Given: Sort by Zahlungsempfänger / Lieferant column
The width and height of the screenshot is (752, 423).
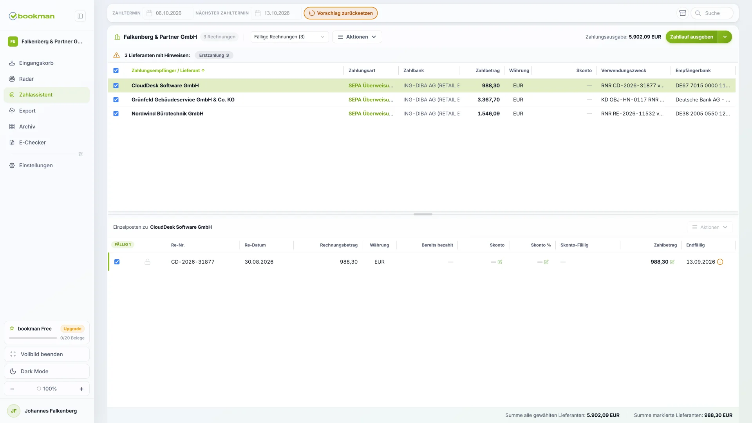Looking at the screenshot, I should coord(168,70).
